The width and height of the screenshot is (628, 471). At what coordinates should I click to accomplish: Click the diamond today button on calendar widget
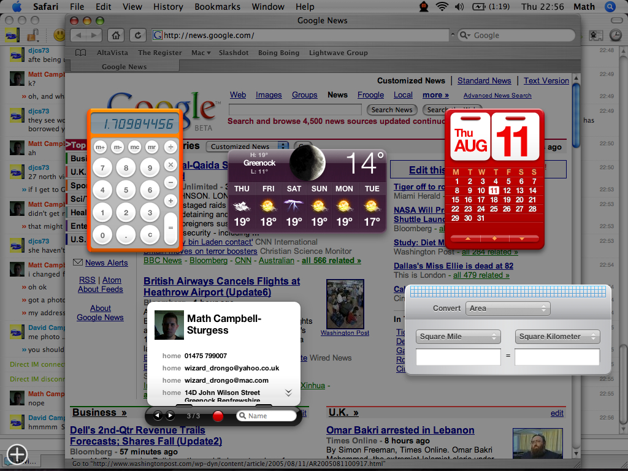[495, 239]
